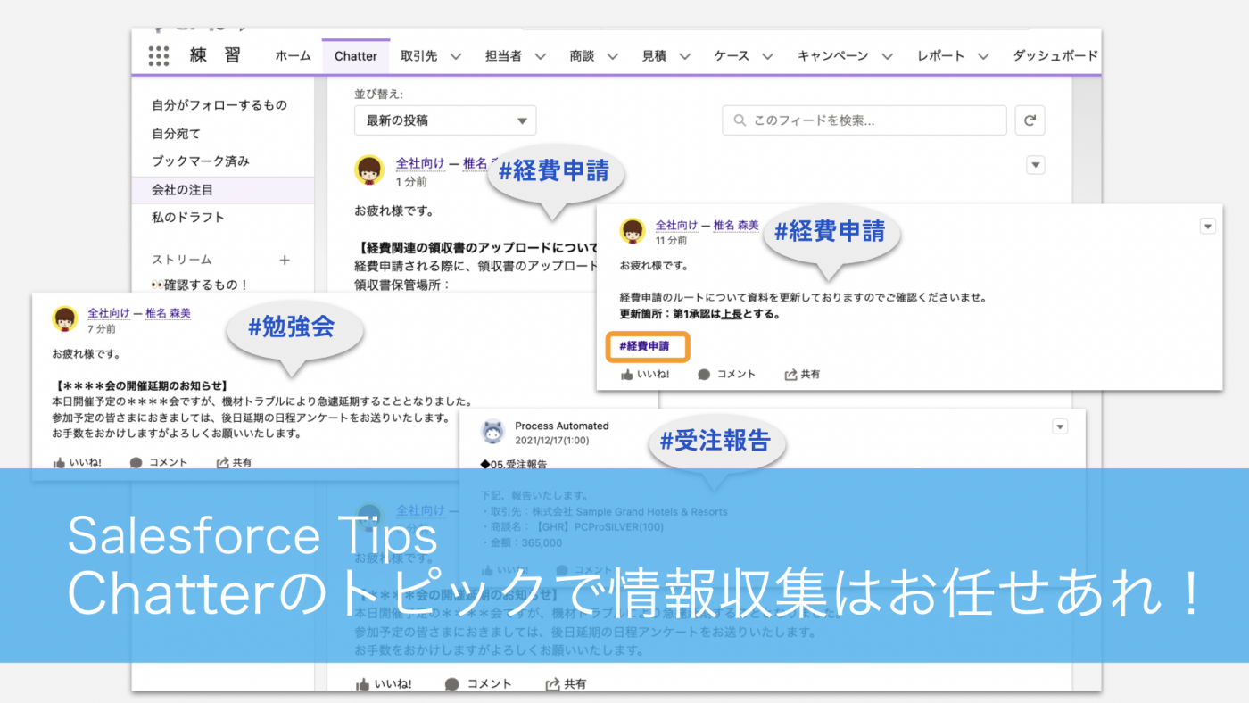Share the bottom post in the main feed
The height and width of the screenshot is (703, 1249).
point(566,684)
